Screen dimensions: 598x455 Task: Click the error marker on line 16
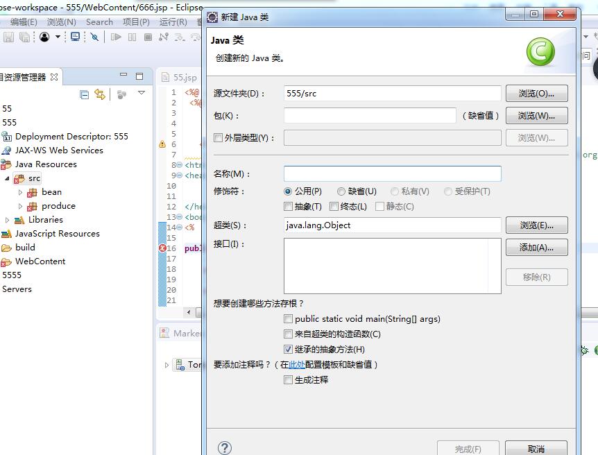point(162,248)
